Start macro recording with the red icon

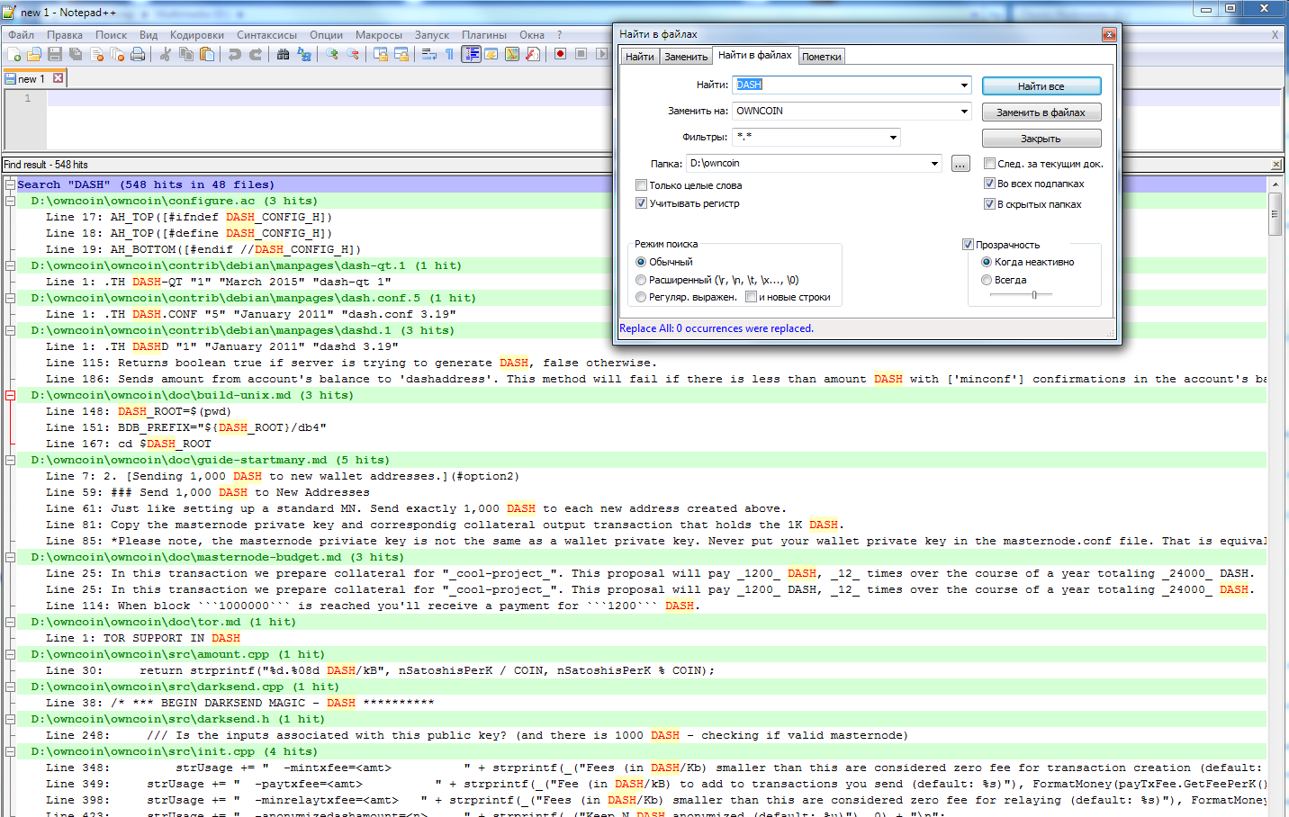point(560,54)
